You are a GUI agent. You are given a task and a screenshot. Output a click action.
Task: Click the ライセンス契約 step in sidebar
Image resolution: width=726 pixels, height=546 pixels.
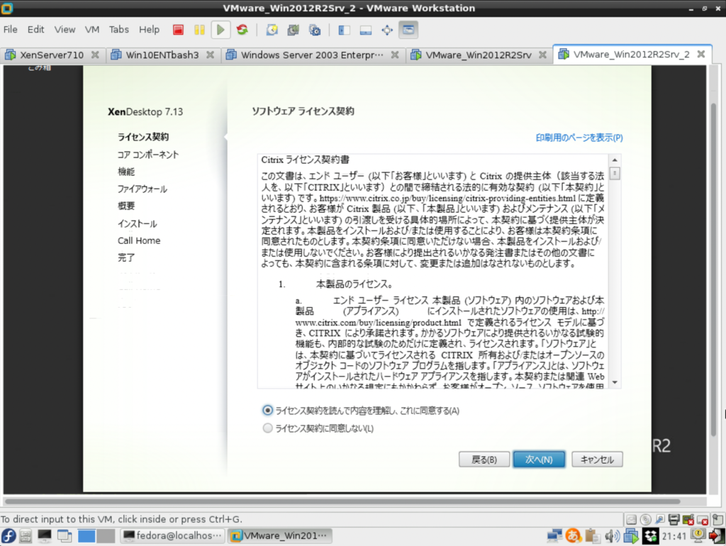tap(143, 137)
